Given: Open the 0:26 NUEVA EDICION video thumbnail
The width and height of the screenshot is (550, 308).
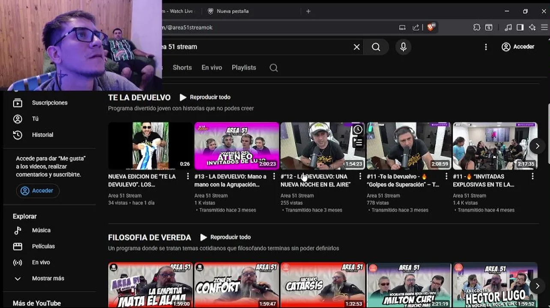Looking at the screenshot, I should [x=150, y=146].
